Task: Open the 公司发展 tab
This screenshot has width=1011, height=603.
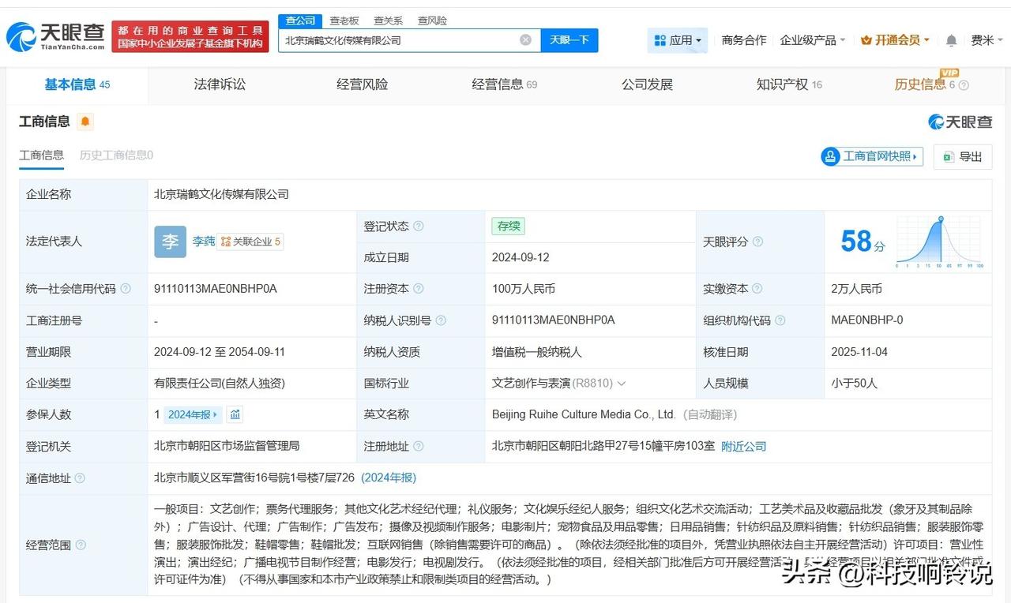Action: [x=647, y=84]
